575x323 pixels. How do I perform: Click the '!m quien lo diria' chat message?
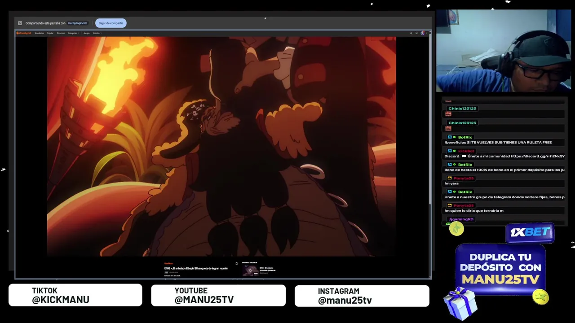click(x=474, y=210)
